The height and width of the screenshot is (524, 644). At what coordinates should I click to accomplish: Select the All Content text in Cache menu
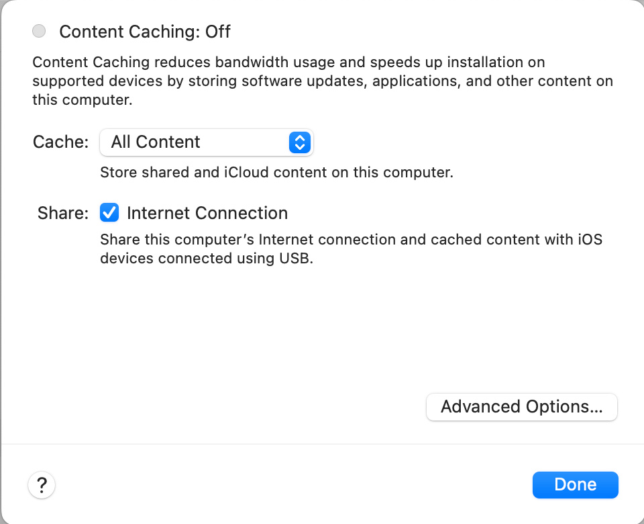156,142
